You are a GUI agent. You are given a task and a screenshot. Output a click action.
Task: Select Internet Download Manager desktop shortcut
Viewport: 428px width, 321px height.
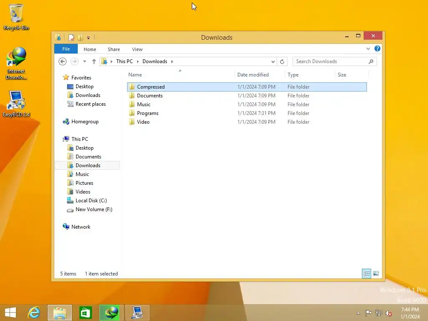(16, 64)
